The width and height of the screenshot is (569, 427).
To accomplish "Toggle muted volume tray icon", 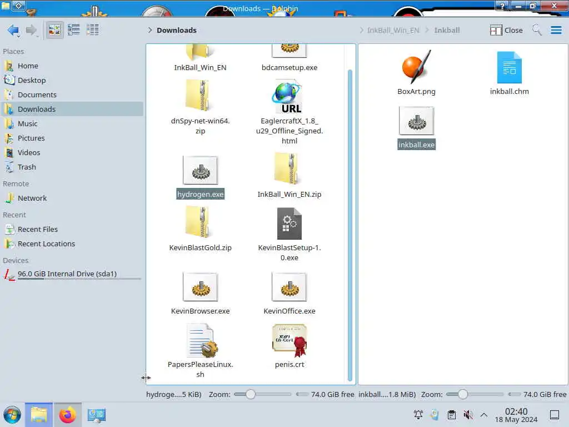I will [468, 415].
